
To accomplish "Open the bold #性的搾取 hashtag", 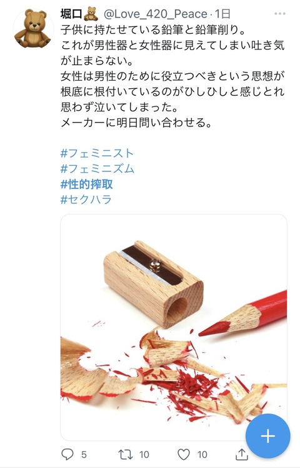I will (86, 184).
